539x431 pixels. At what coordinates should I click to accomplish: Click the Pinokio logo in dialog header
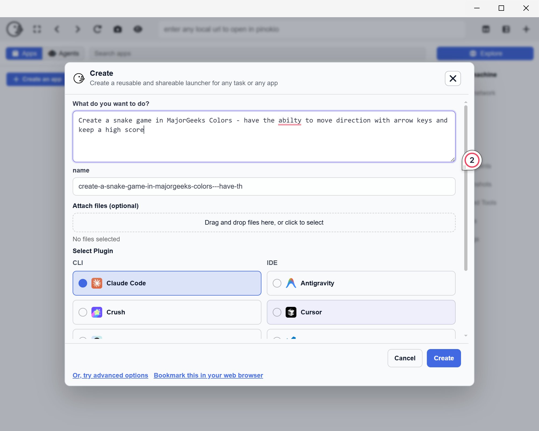79,78
